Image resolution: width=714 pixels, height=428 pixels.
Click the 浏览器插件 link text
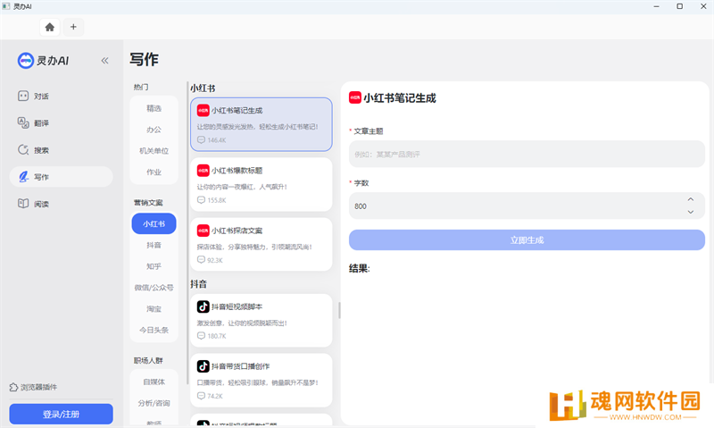(x=38, y=387)
